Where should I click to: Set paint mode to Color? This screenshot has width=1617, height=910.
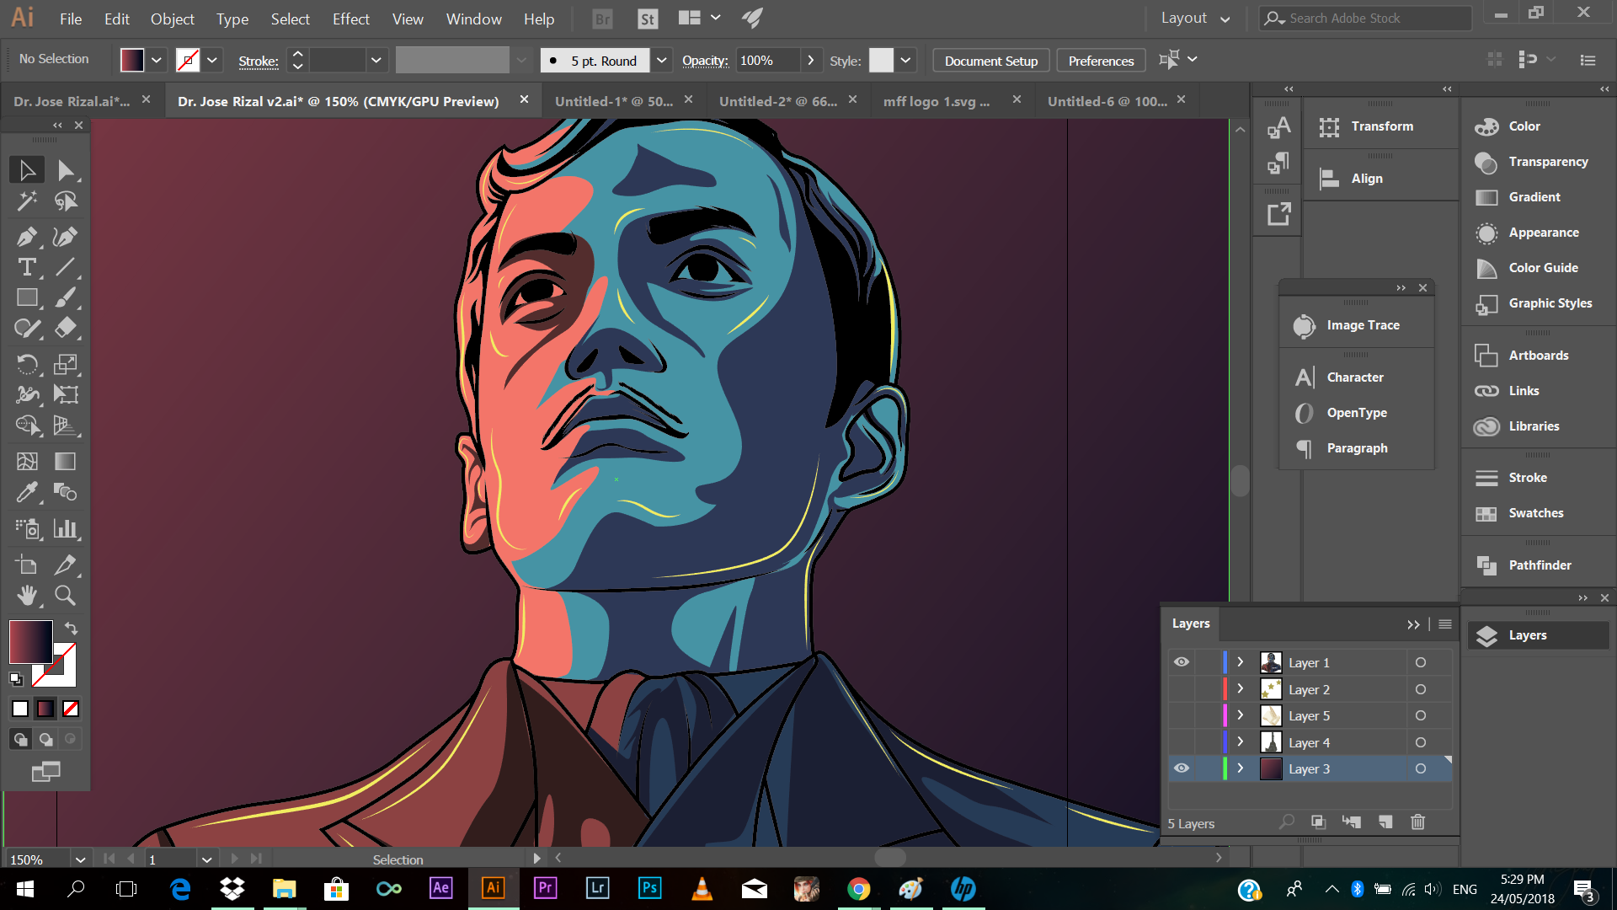coord(20,709)
